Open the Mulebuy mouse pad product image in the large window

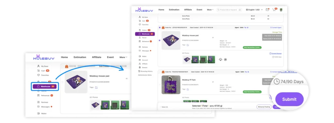tap(171, 41)
